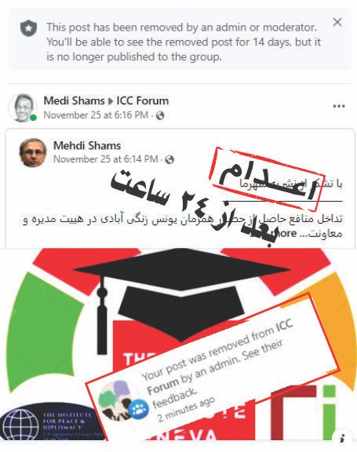Click the public globe icon beside 6:16 PM
Image resolution: width=357 pixels, height=452 pixels.
pos(160,115)
